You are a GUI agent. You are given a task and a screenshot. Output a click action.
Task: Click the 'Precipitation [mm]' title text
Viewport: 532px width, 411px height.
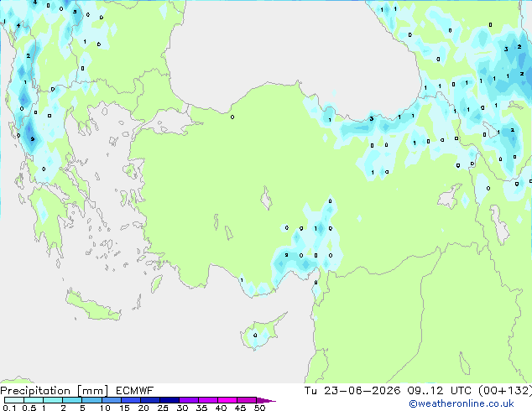[55, 391]
